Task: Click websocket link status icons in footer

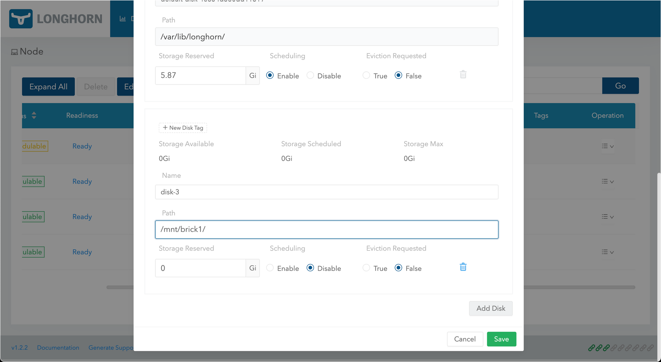Action: tap(621, 348)
